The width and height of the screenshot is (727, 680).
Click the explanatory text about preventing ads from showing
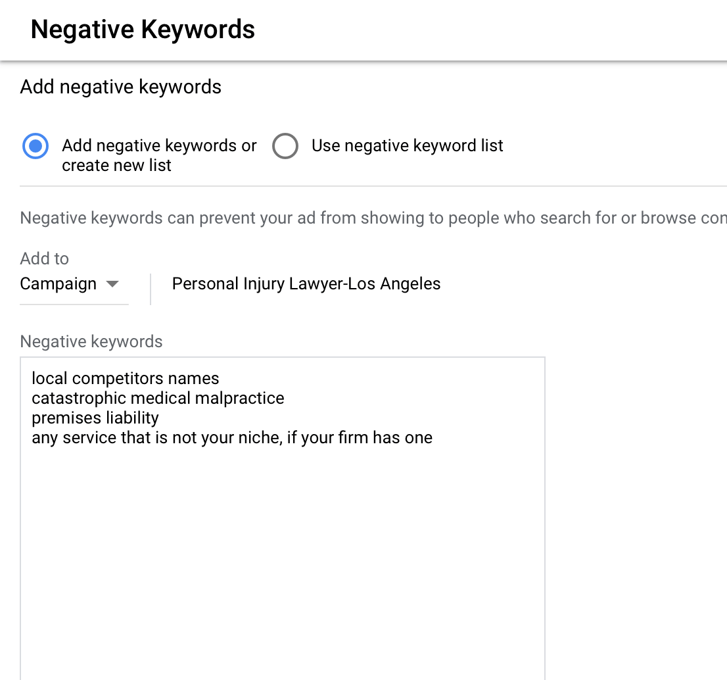pos(329,218)
